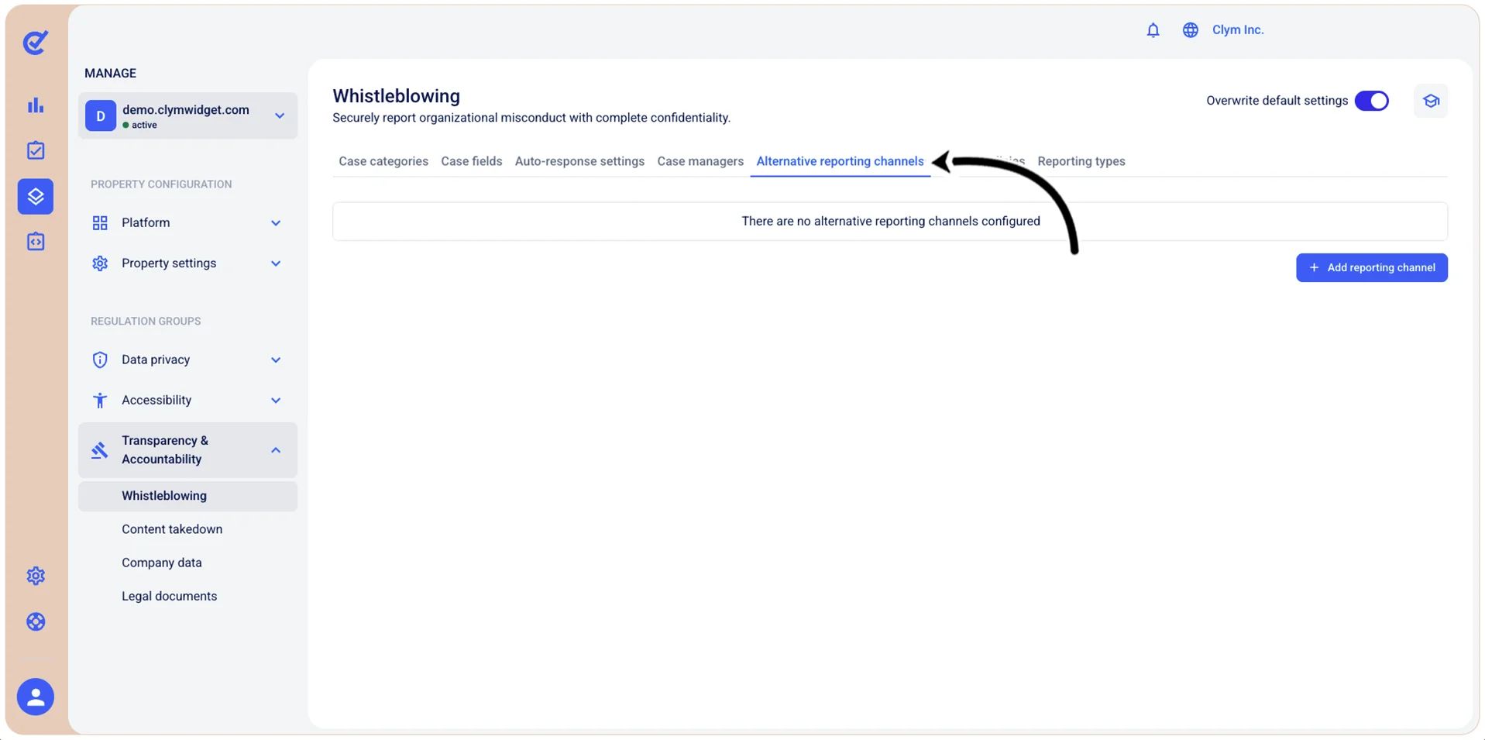The height and width of the screenshot is (740, 1485).
Task: Click the notifications bell icon
Action: point(1153,30)
